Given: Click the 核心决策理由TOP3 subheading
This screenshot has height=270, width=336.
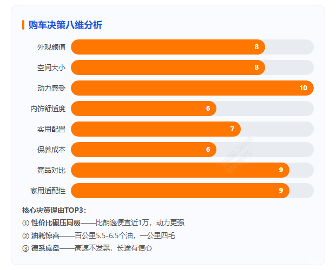Looking at the screenshot, I should point(54,210).
